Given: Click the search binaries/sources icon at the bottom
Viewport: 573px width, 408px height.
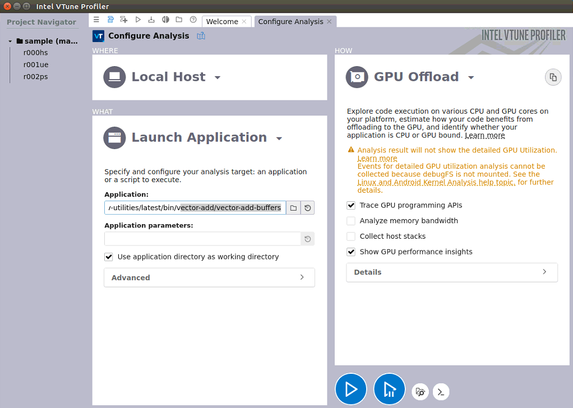Looking at the screenshot, I should [x=420, y=392].
